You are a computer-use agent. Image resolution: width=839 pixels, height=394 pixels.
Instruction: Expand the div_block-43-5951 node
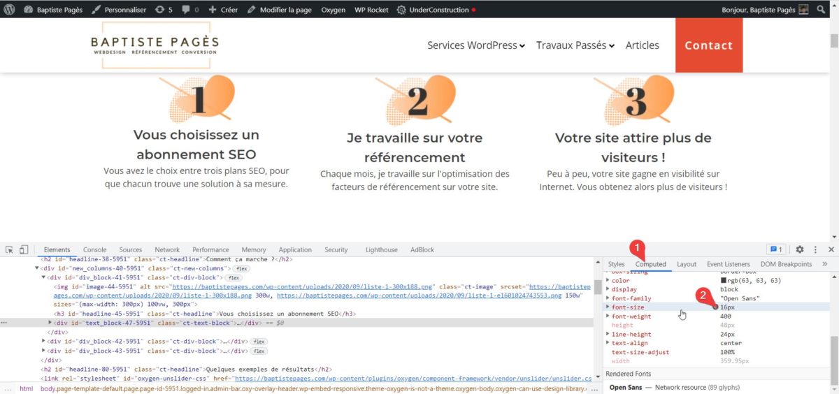point(43,351)
